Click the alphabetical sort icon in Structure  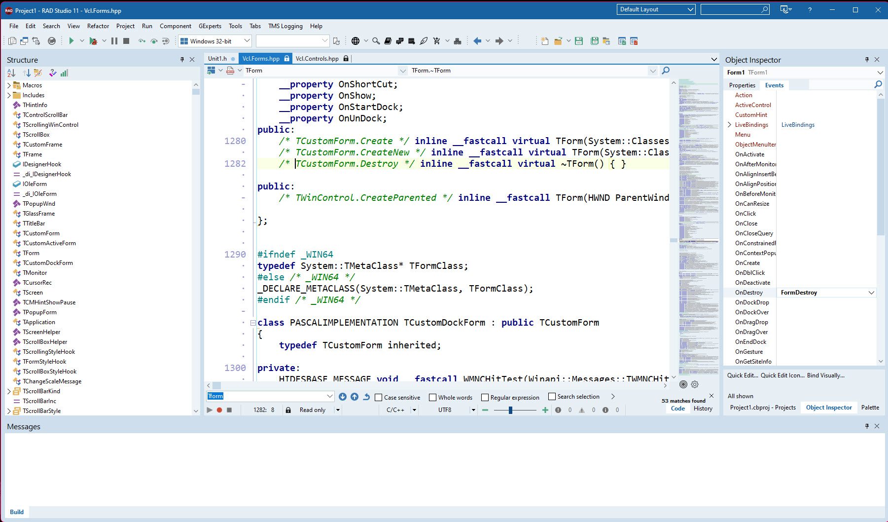[x=11, y=73]
